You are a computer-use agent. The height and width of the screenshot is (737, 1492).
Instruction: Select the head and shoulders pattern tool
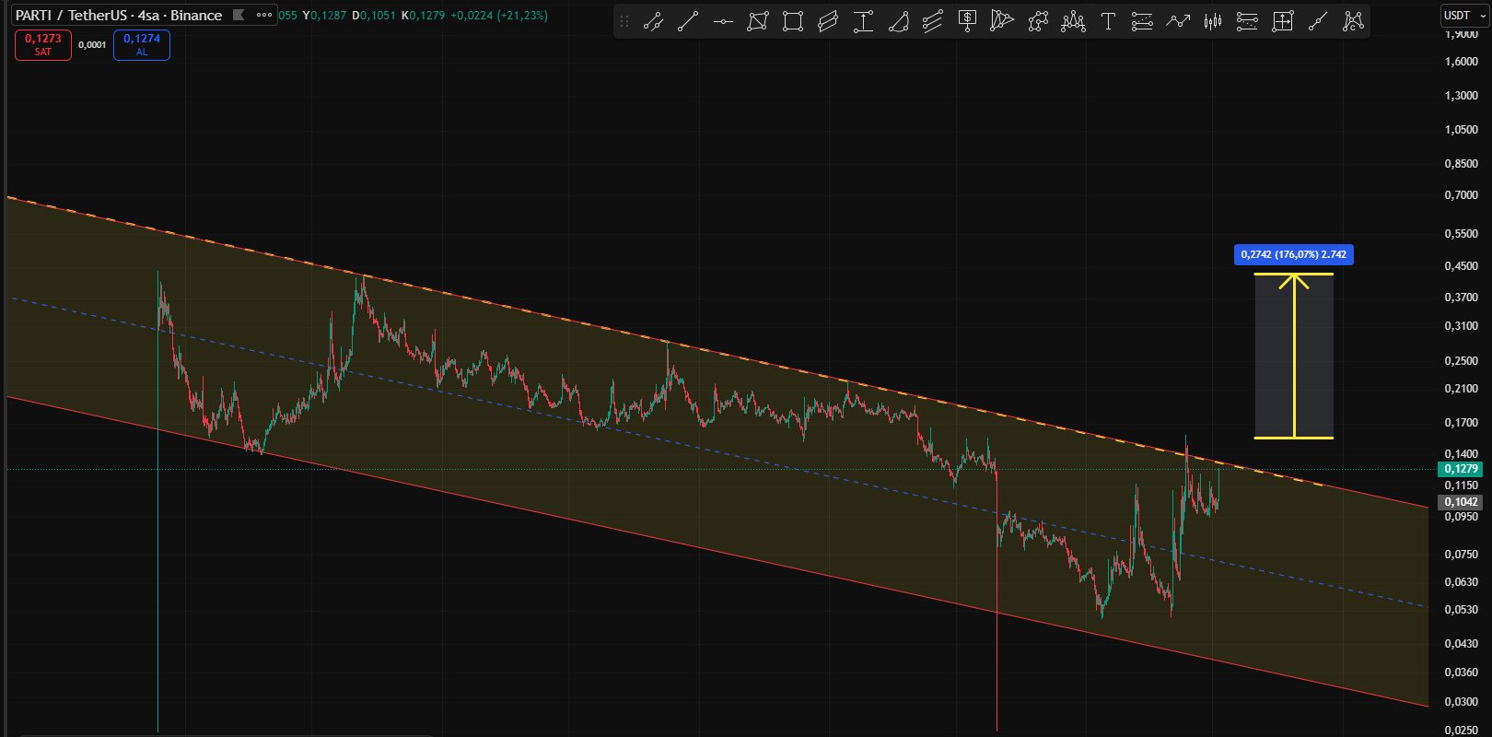(1073, 21)
